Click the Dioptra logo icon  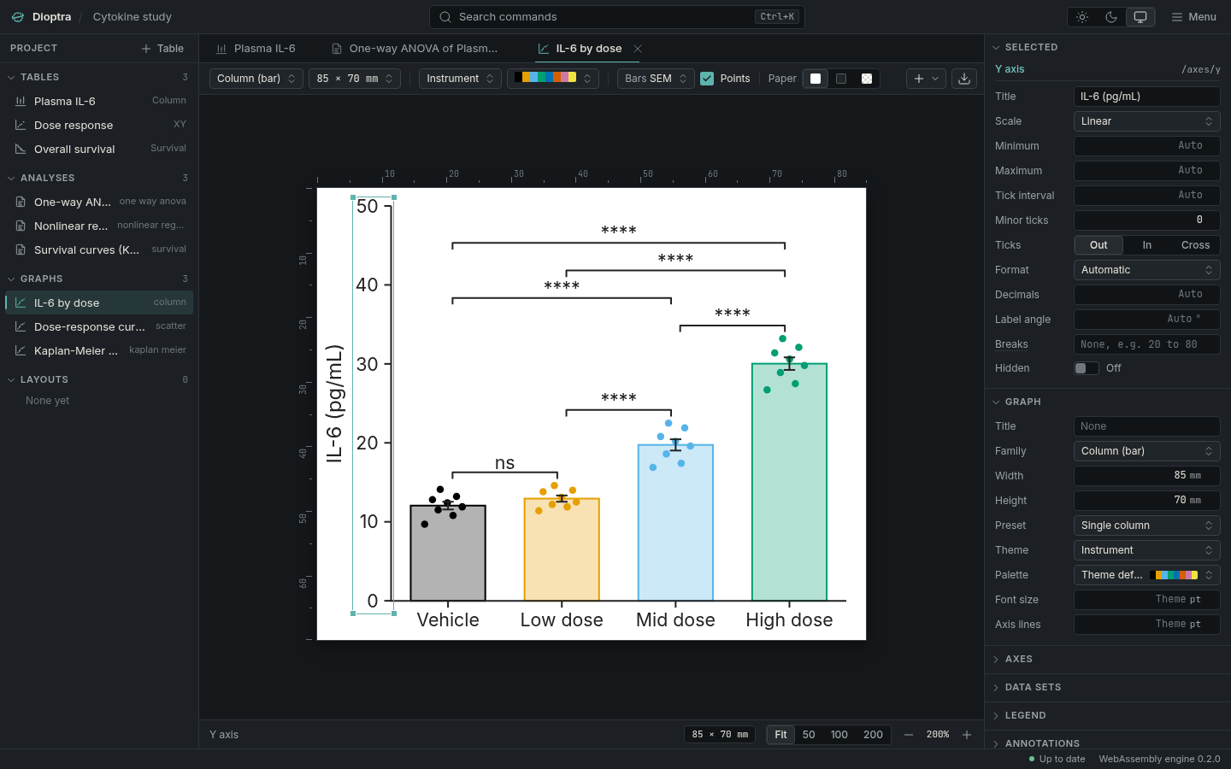point(18,17)
